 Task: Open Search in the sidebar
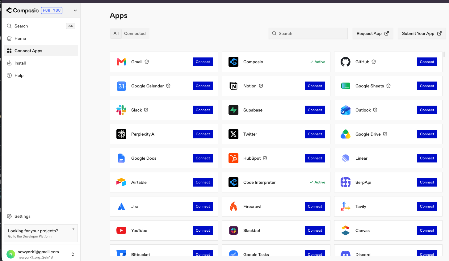41,26
